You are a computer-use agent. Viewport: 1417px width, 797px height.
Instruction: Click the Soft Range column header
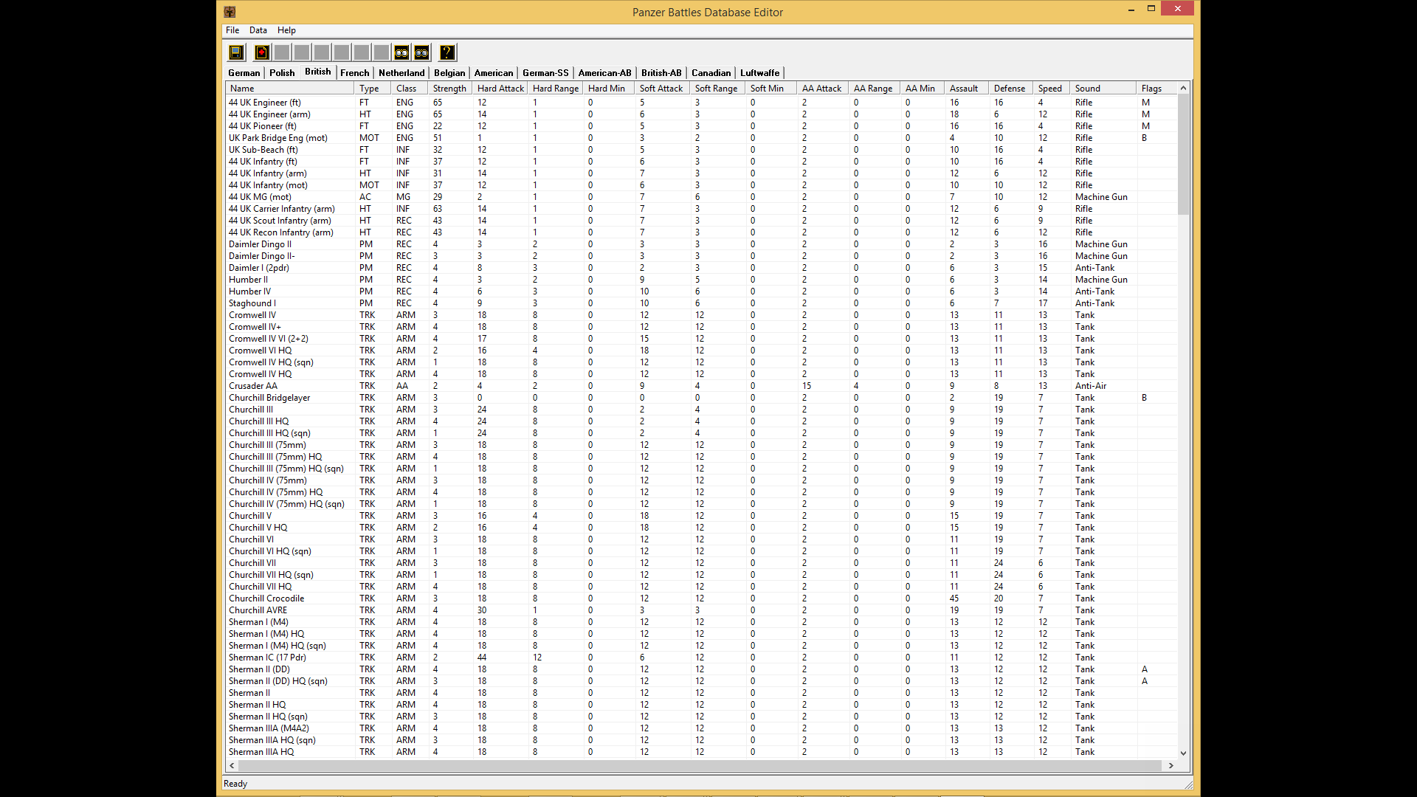point(718,89)
